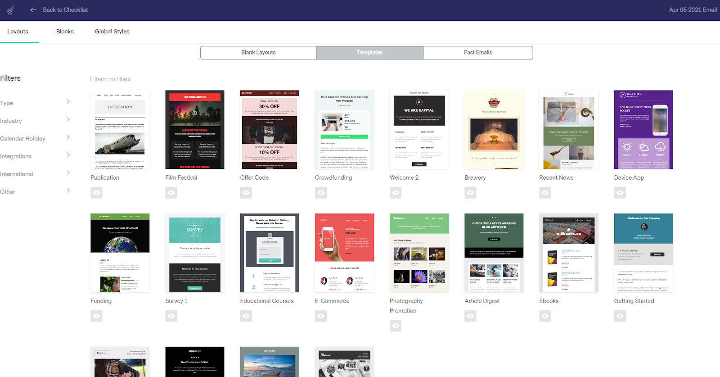720x377 pixels.
Task: Select the Getting Started template thumbnail
Action: pos(643,253)
